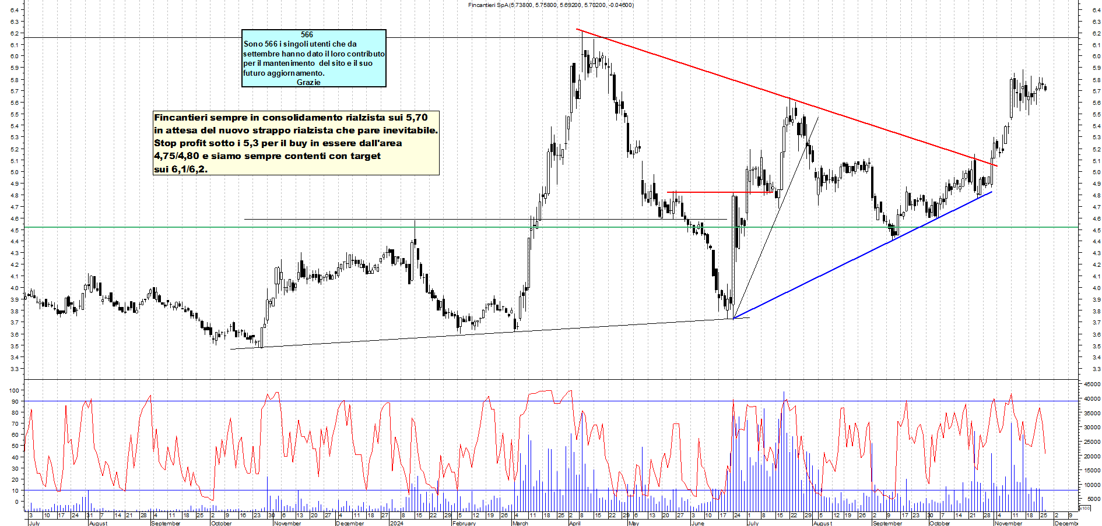This screenshot has height=526, width=1102.
Task: Click the 5000 volume axis label
Action: (1094, 499)
